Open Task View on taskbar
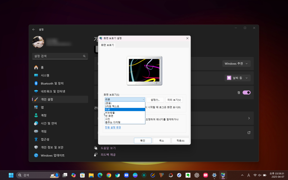288x180 pixels. (x=65, y=175)
